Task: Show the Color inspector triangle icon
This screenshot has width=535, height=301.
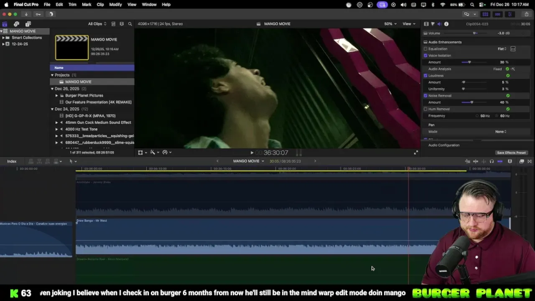Action: point(433,24)
